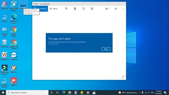The height and width of the screenshot is (95, 169).
Task: Click the microphone tray icon
Action: (x=143, y=93)
